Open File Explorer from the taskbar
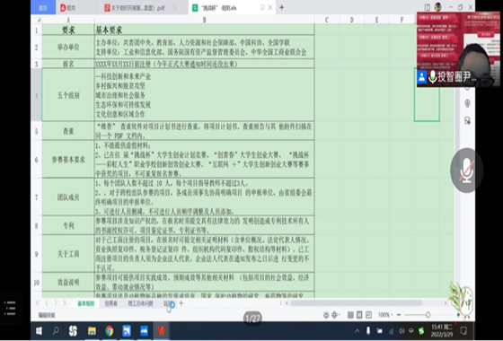 (x=92, y=331)
